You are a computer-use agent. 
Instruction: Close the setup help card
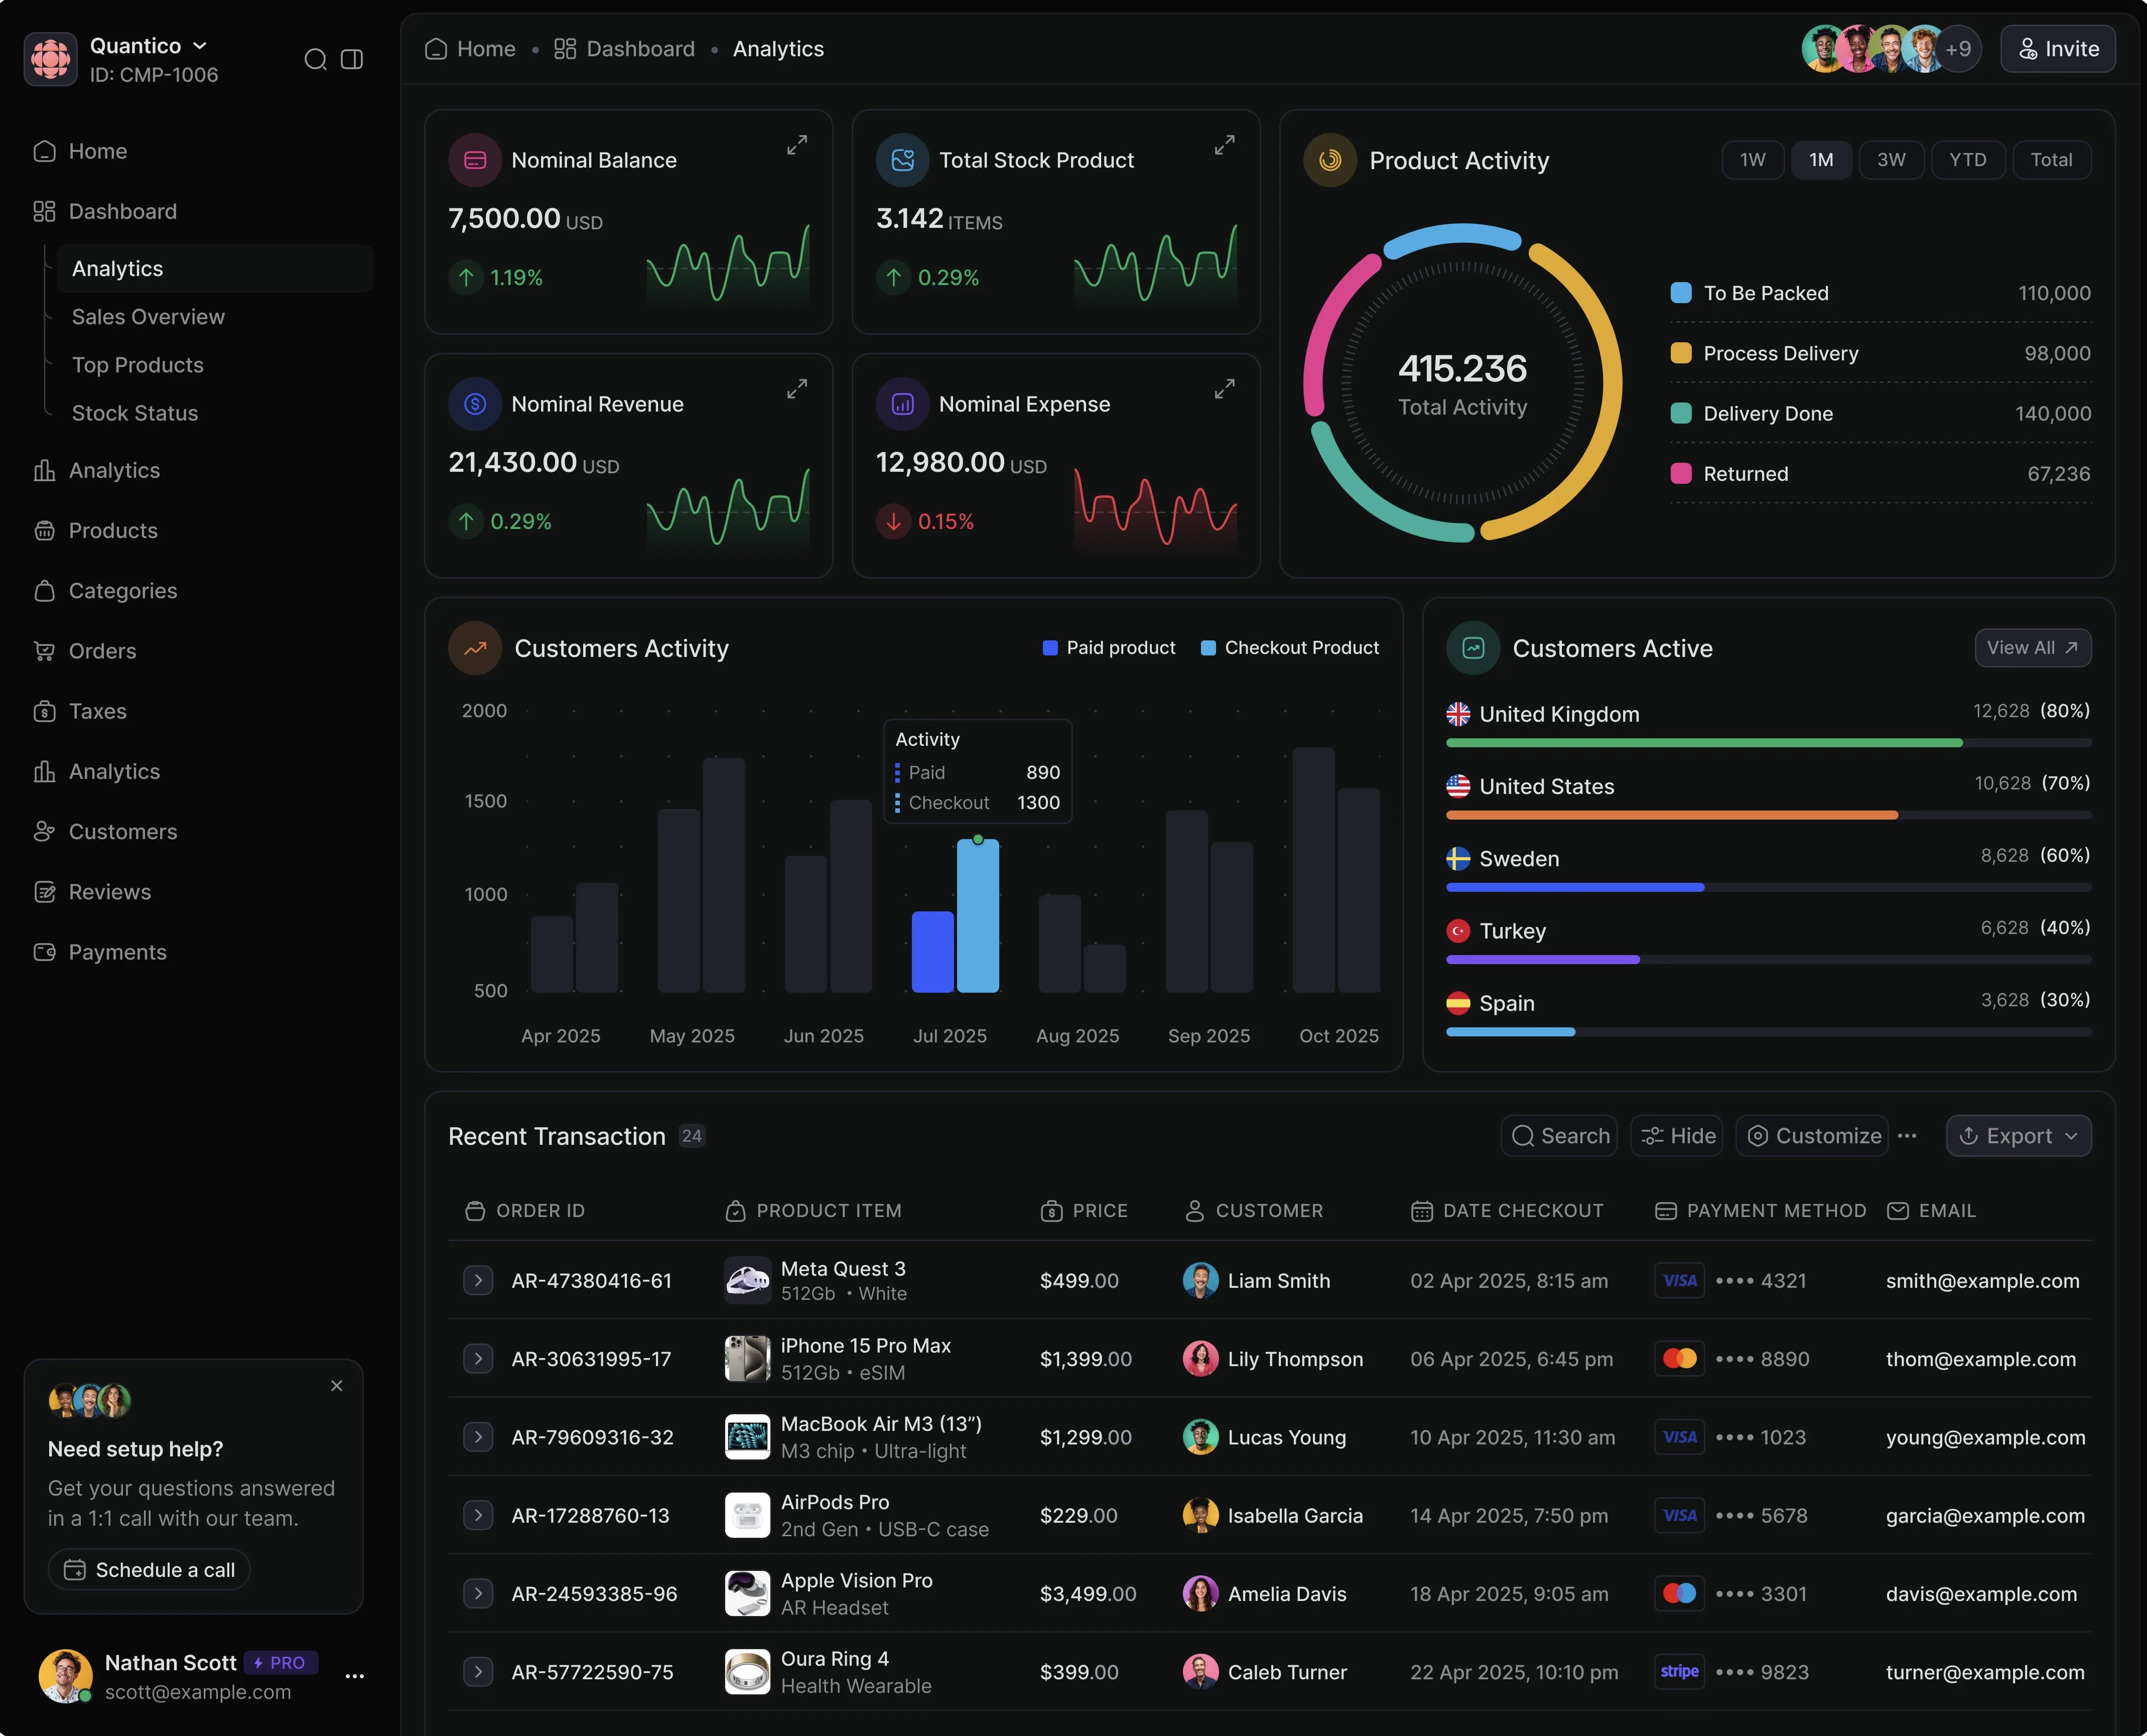[336, 1386]
